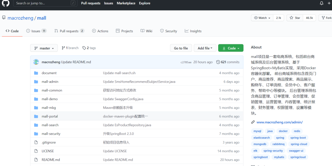View the 2 tags link

tap(89, 48)
